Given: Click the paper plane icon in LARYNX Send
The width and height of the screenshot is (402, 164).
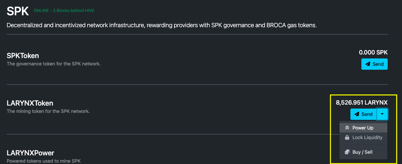Looking at the screenshot, I should [357, 114].
